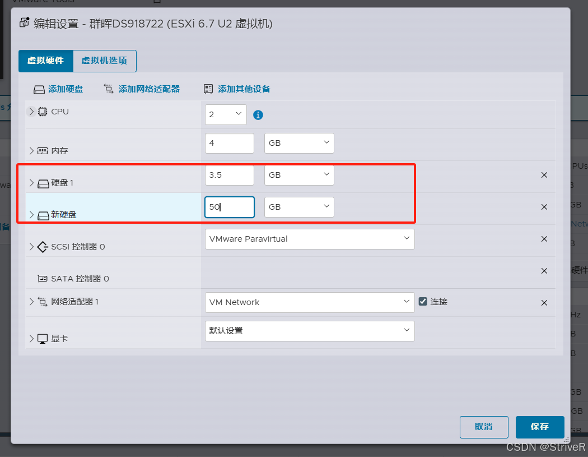
Task: Remove SCSI 控制器 0 with X
Action: (544, 239)
